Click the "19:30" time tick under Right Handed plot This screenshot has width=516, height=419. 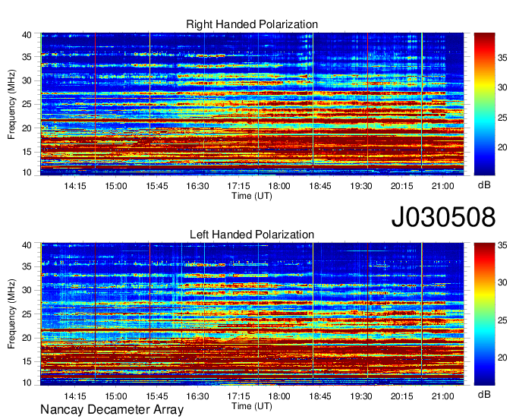tap(361, 186)
